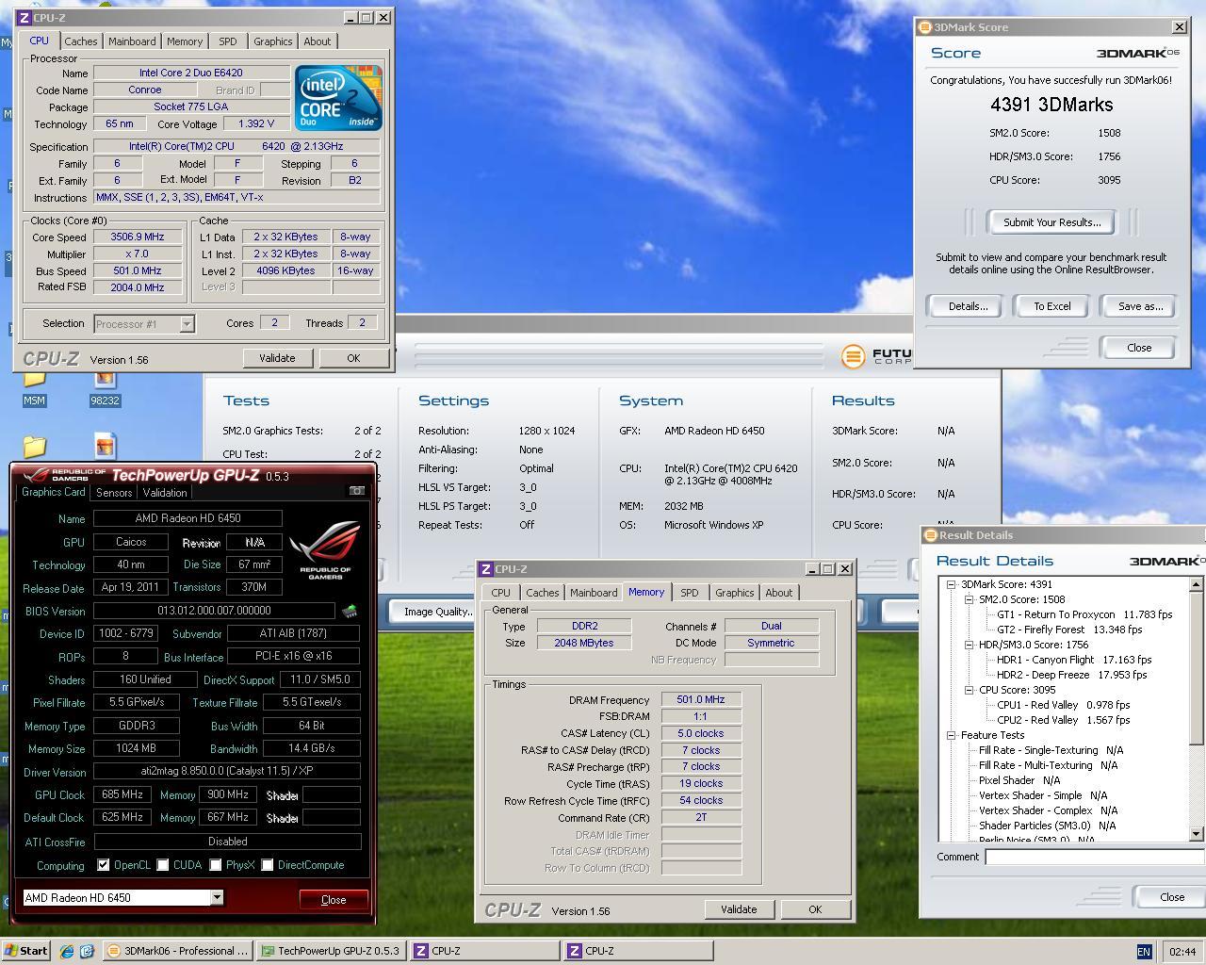
Task: Collapse the Feature Tests tree node
Action: coord(953,735)
